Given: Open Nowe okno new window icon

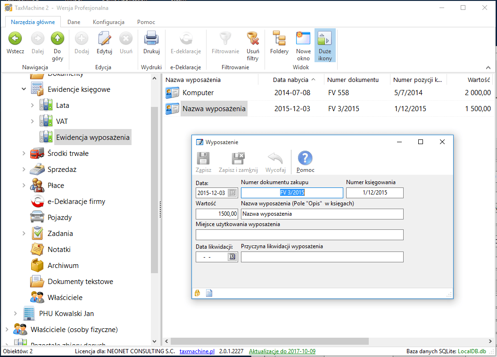Looking at the screenshot, I should point(303,39).
